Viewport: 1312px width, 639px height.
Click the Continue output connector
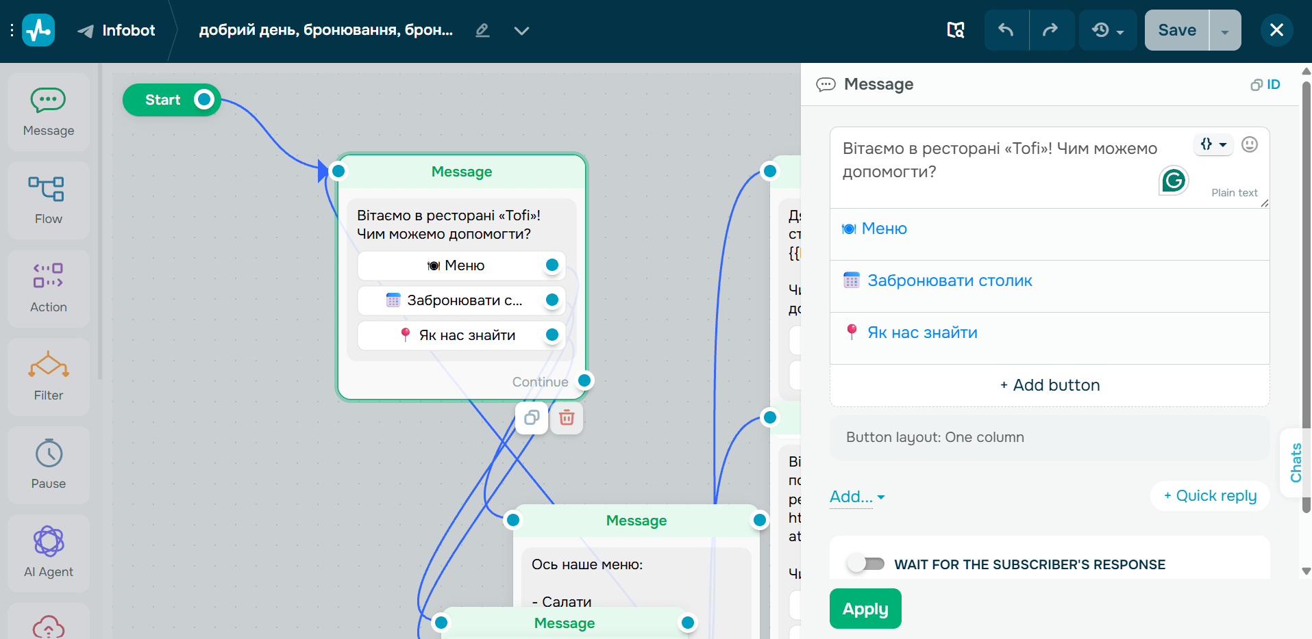584,381
